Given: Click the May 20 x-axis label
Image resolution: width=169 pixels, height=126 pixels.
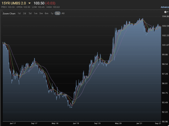Looking at the screenshot, I should pos(118,123).
